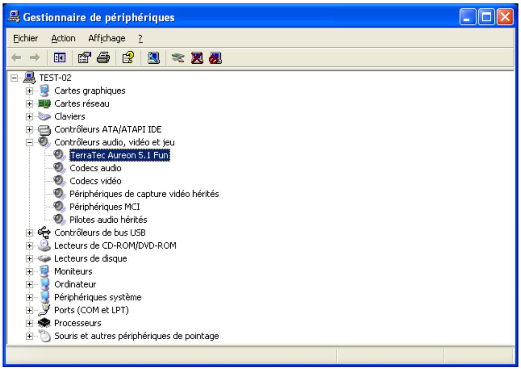Image resolution: width=521 pixels, height=369 pixels.
Task: Expand Lecteurs de CD-ROM/DVD-ROM node
Action: pyautogui.click(x=29, y=246)
